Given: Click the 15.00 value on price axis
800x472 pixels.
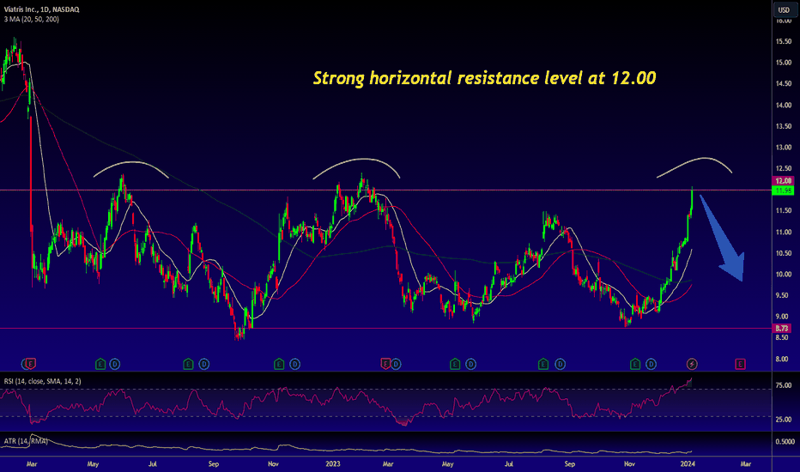Looking at the screenshot, I should pyautogui.click(x=784, y=63).
